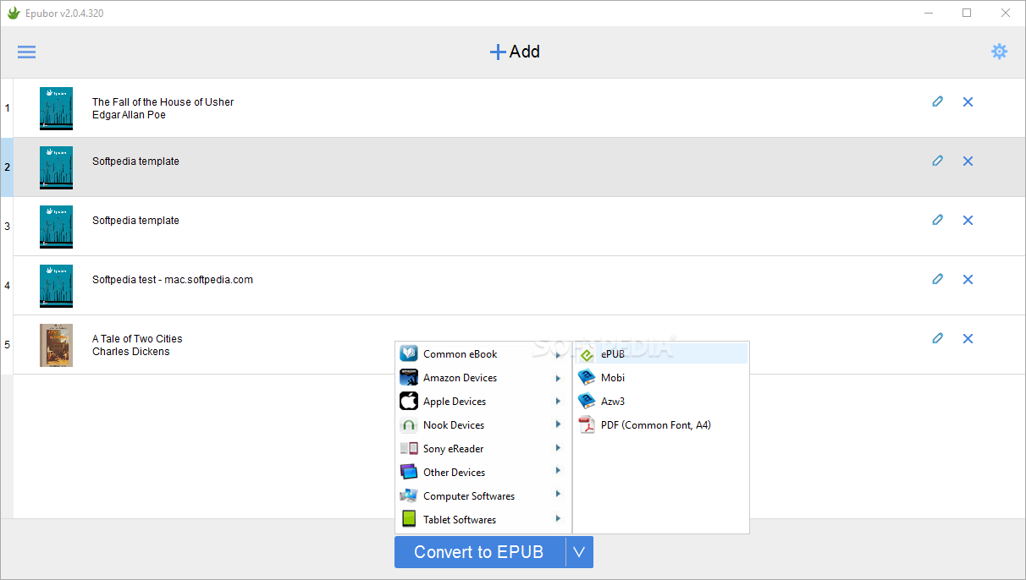The height and width of the screenshot is (580, 1026).
Task: Edit metadata for The Fall of the House of Usher
Action: click(937, 101)
